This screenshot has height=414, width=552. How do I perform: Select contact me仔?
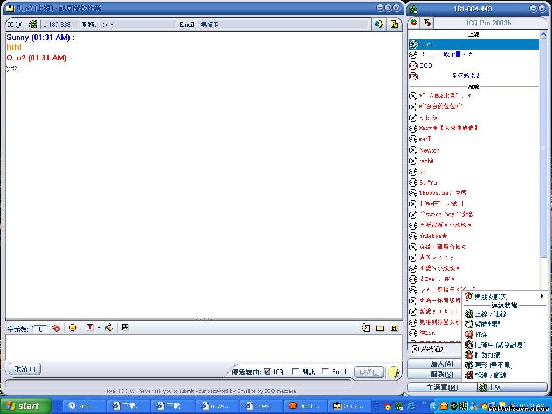[x=473, y=139]
